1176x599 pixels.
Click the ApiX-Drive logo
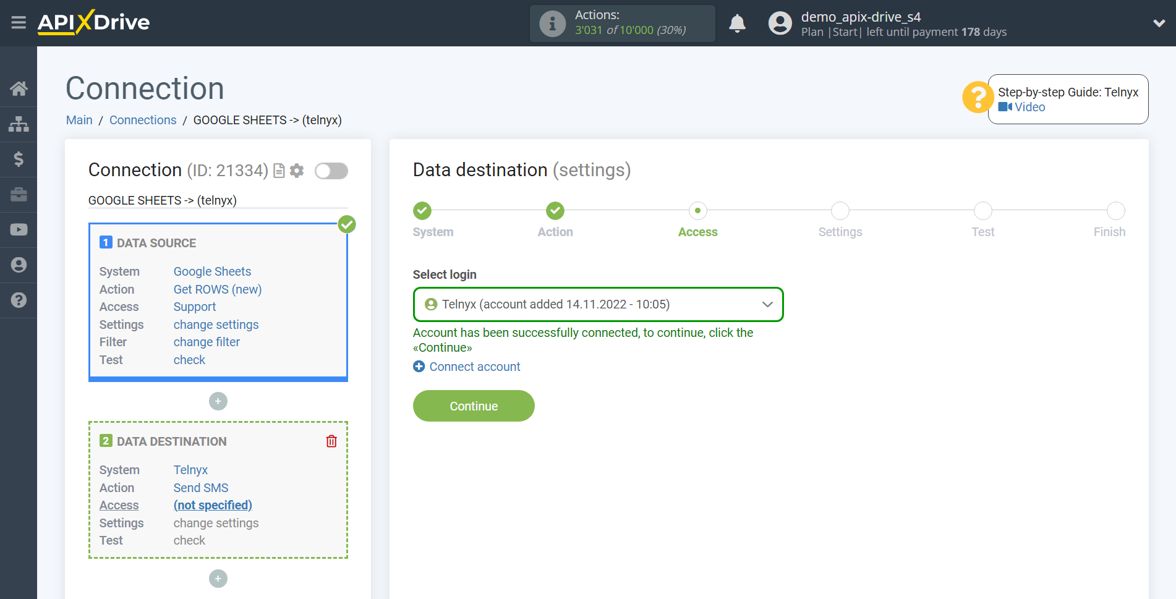[93, 22]
